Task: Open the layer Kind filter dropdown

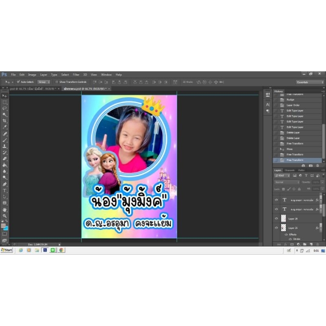Action: tap(282, 176)
